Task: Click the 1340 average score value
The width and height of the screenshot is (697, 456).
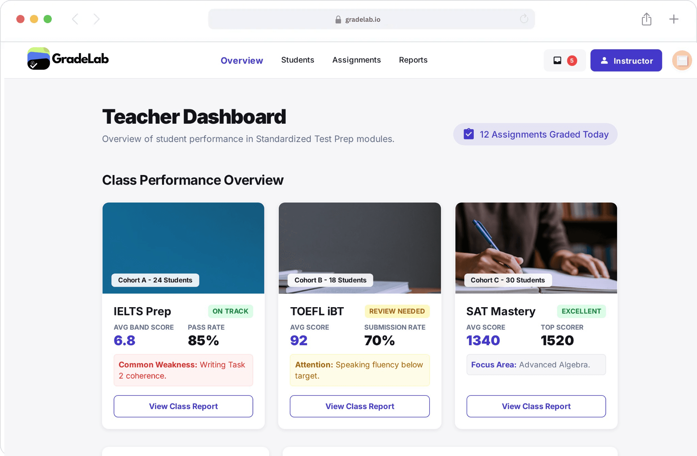Action: coord(483,340)
